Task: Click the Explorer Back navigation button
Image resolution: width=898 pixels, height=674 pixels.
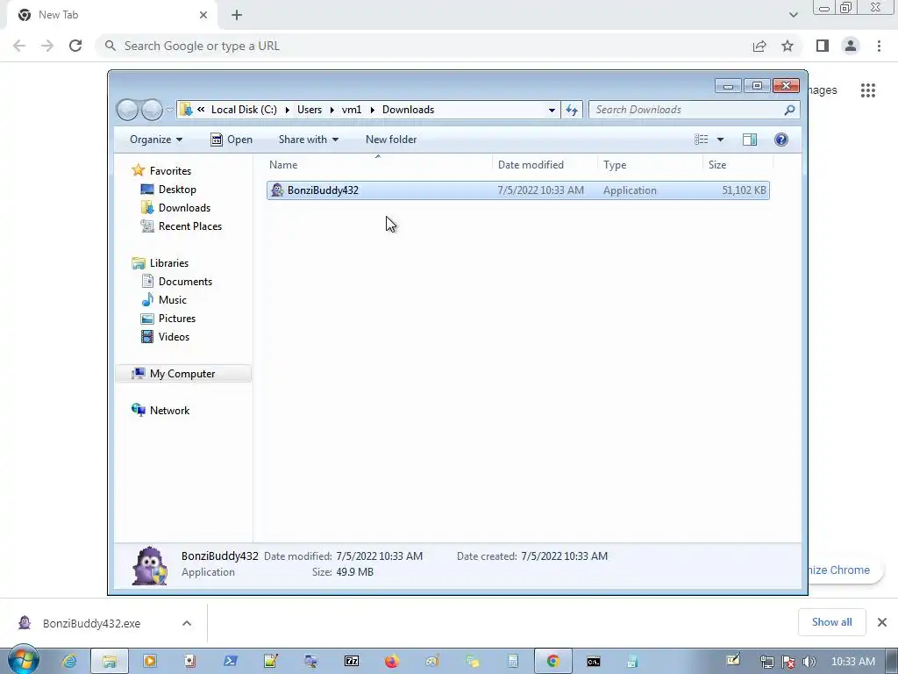Action: pos(127,110)
